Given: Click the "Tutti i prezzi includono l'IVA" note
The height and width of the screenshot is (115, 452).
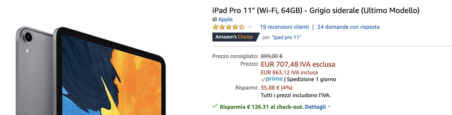Looking at the screenshot, I should click(x=296, y=95).
